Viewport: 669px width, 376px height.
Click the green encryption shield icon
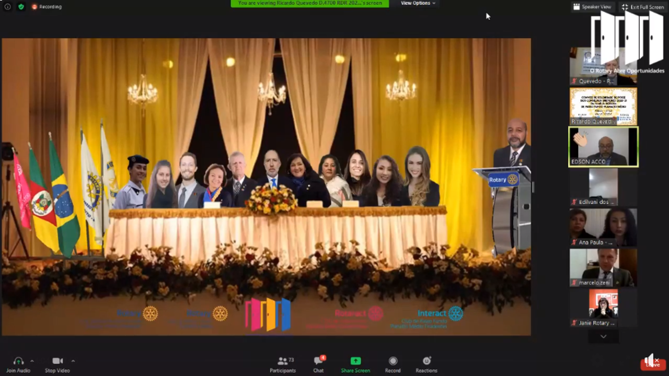(x=21, y=7)
